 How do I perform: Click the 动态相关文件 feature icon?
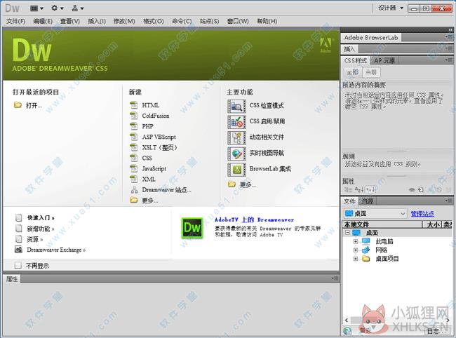236,137
